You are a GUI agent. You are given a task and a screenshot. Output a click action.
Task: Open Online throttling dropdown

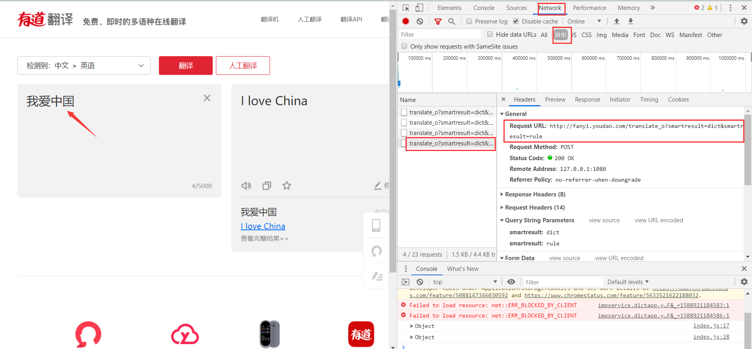click(x=584, y=21)
